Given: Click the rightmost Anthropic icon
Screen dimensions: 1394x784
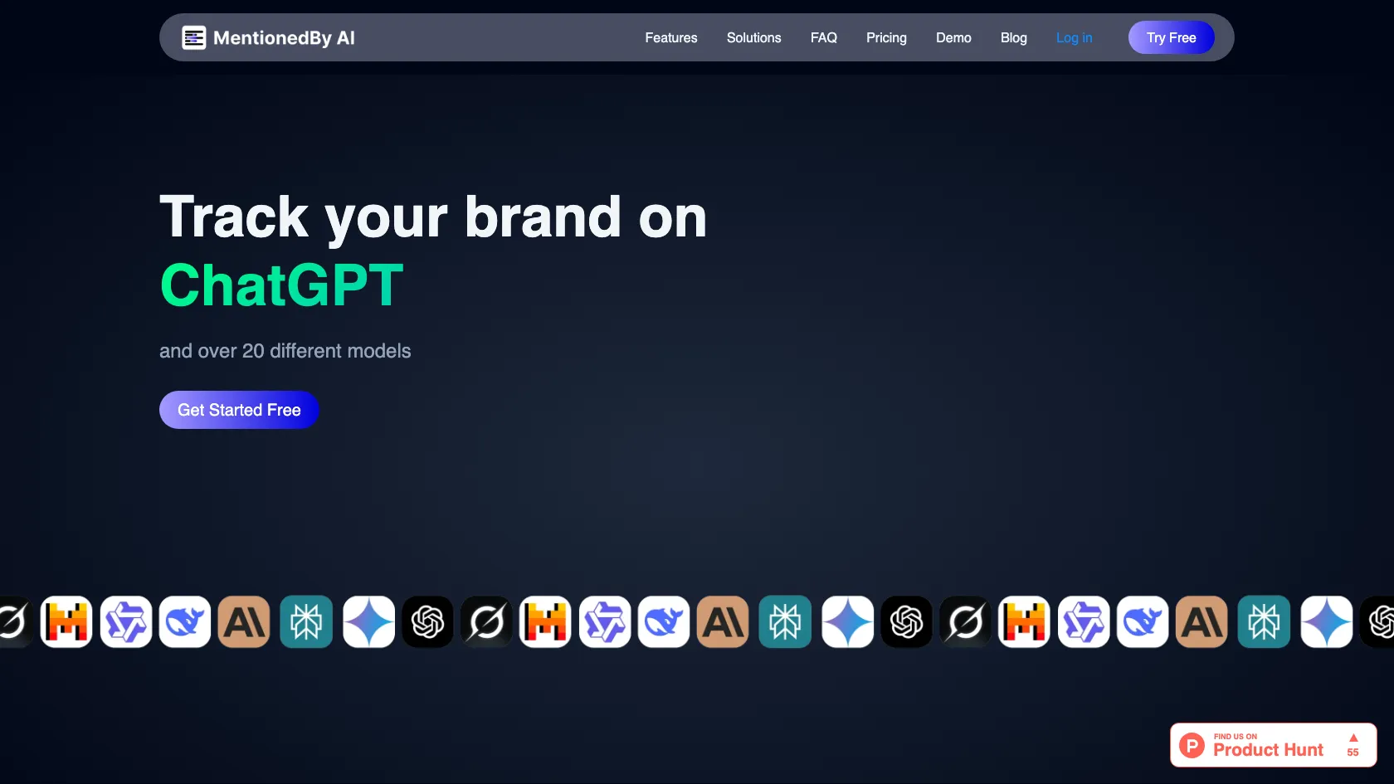Looking at the screenshot, I should [x=1201, y=621].
